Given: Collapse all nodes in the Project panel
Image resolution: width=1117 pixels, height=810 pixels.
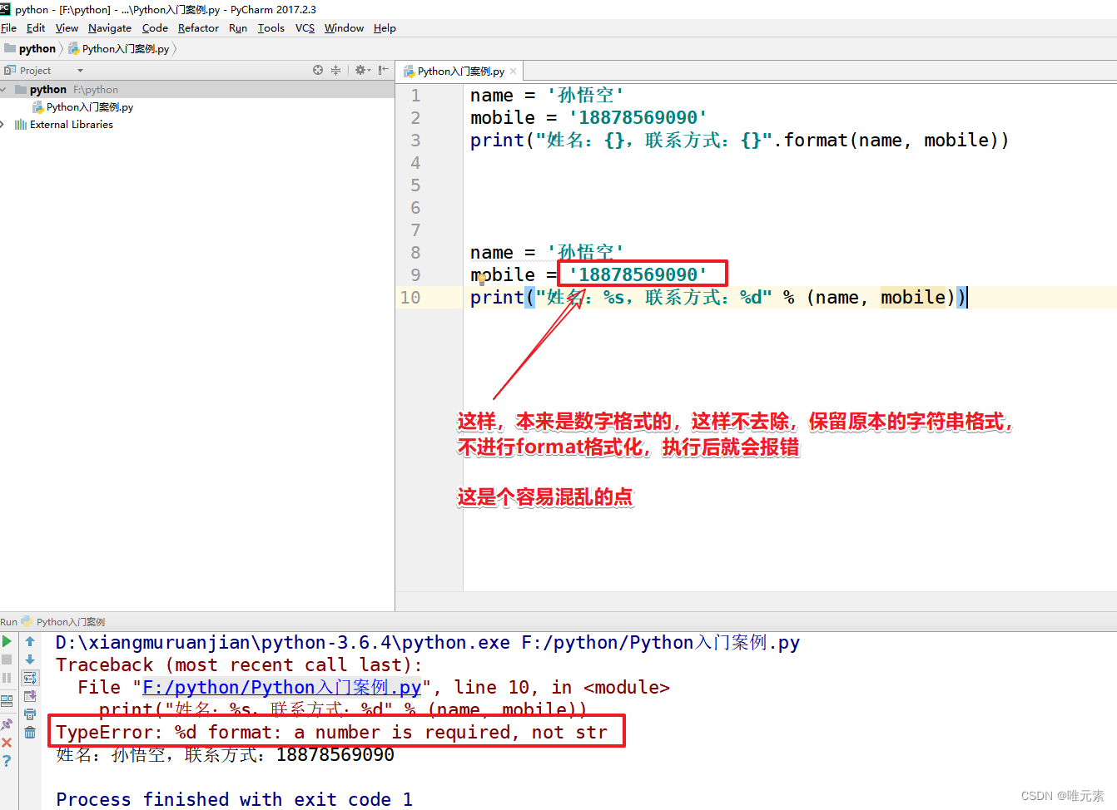Looking at the screenshot, I should 335,70.
